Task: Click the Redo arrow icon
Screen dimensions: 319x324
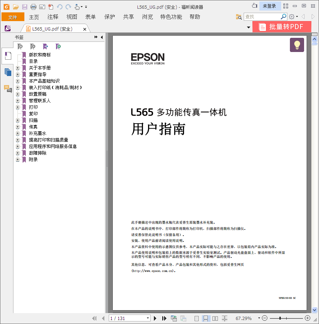Action: [x=68, y=7]
